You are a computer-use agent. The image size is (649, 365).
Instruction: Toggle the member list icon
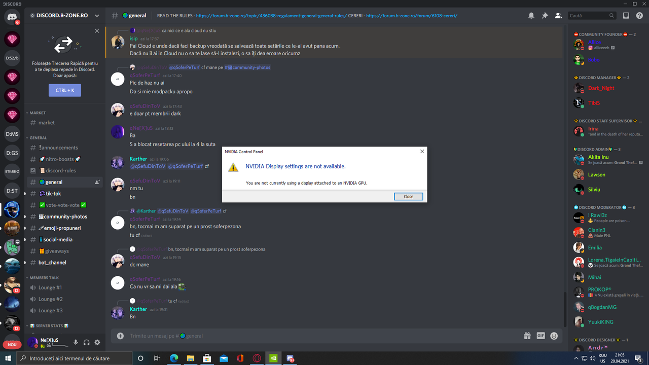[558, 16]
